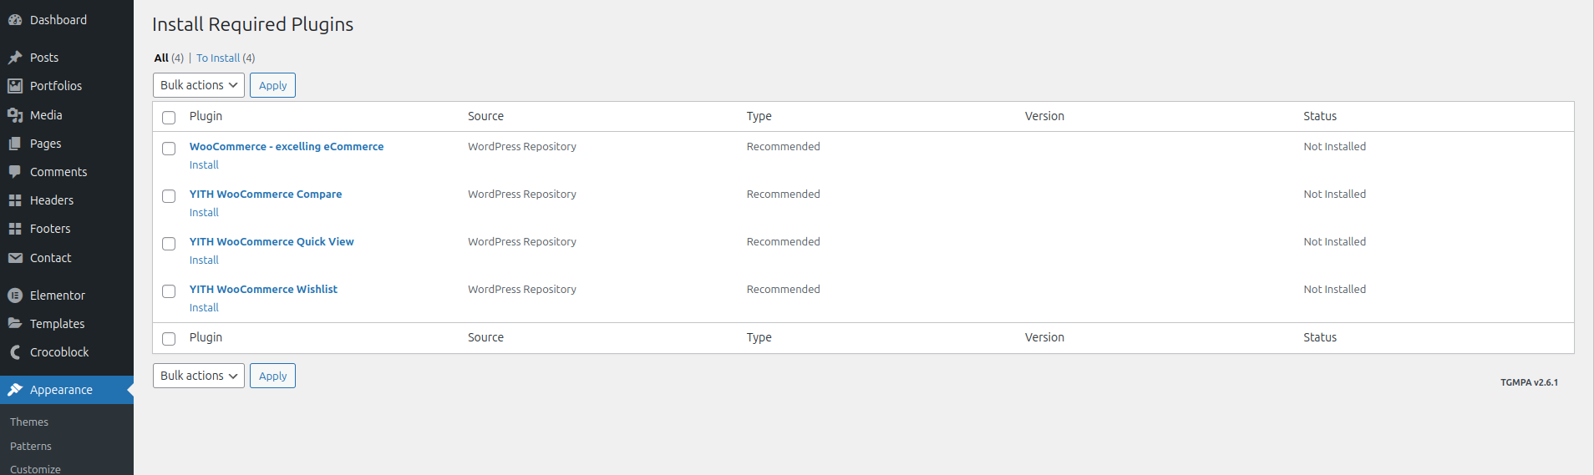This screenshot has width=1594, height=475.
Task: Open the Crocoblock menu
Action: coord(67,352)
